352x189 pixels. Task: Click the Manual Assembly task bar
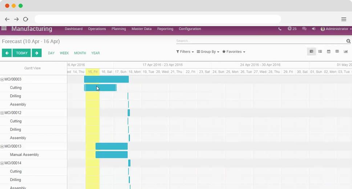click(x=112, y=155)
